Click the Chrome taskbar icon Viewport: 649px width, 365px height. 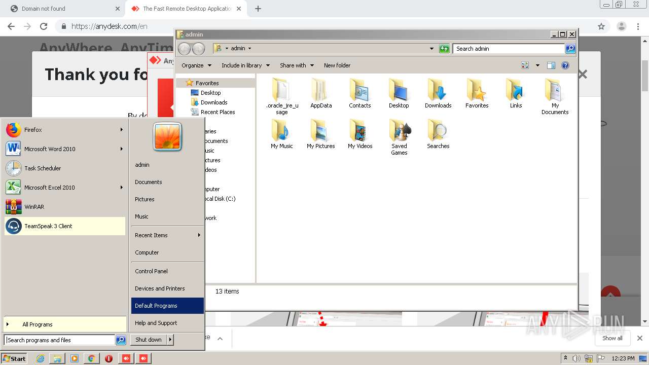pos(91,358)
